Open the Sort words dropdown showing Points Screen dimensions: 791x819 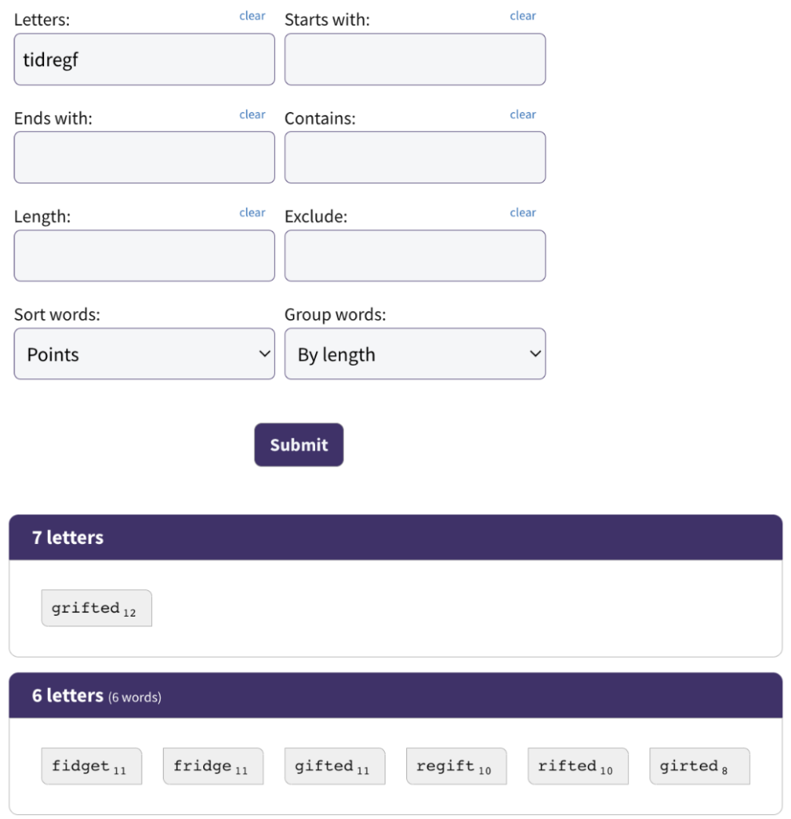pyautogui.click(x=144, y=354)
